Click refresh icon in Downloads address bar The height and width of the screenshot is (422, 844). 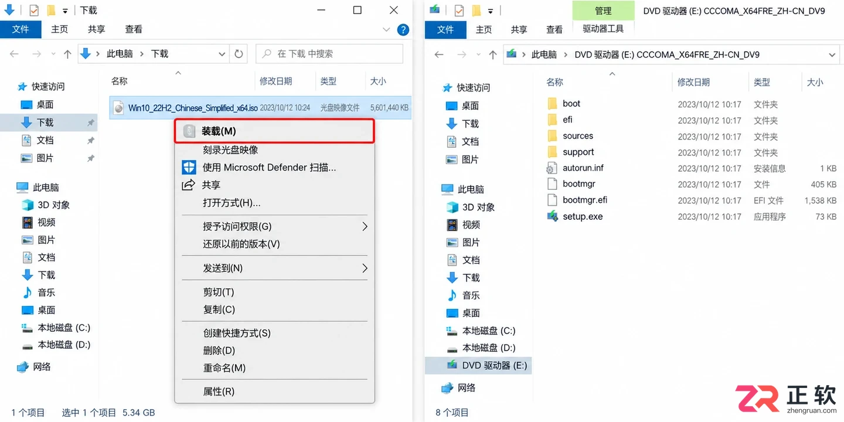(239, 54)
